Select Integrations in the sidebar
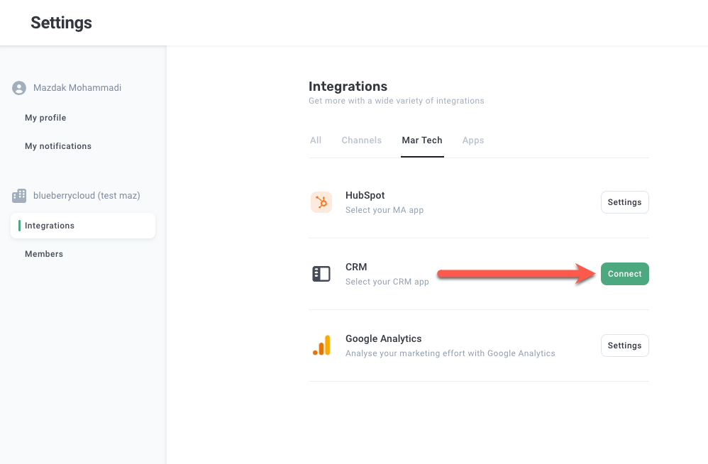This screenshot has width=708, height=464. (50, 226)
